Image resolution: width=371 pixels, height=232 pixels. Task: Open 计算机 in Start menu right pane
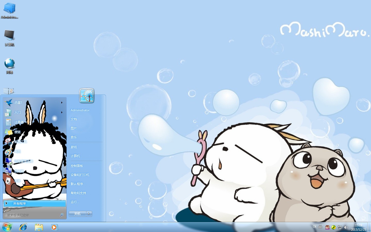75,156
